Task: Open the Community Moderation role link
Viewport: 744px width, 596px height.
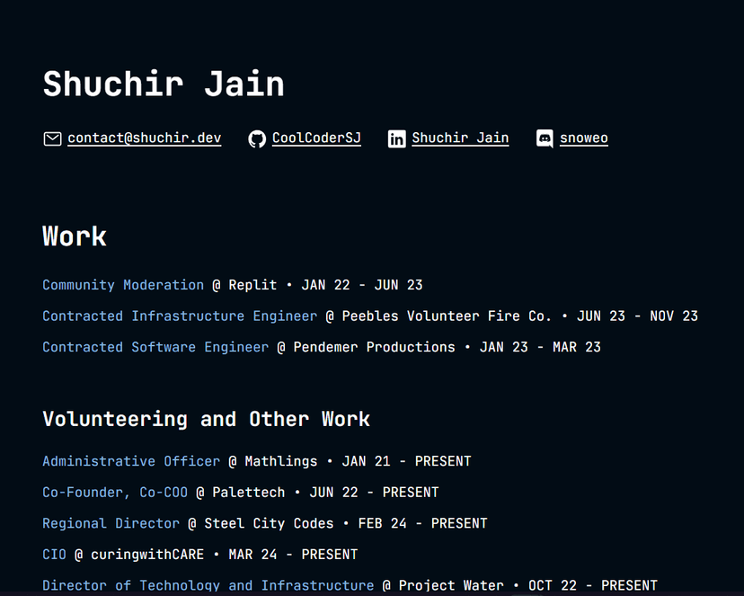Action: (x=123, y=285)
